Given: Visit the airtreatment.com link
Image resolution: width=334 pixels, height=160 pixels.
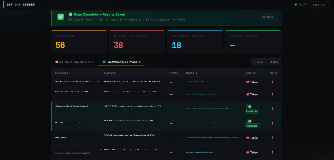Looking at the screenshot, I should point(198,82).
